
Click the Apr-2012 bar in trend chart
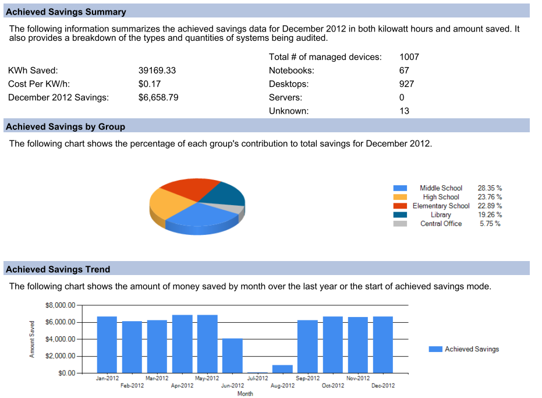tap(182, 344)
